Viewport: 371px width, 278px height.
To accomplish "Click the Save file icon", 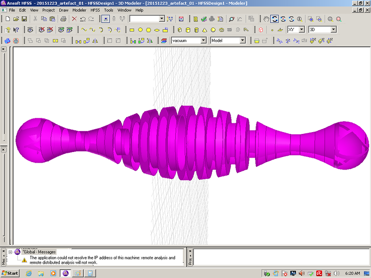I will coord(24,19).
